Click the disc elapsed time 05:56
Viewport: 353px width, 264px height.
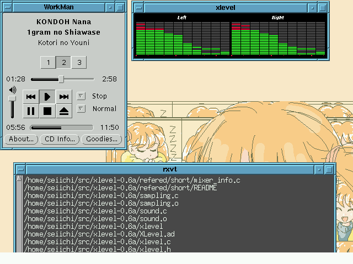(x=16, y=128)
